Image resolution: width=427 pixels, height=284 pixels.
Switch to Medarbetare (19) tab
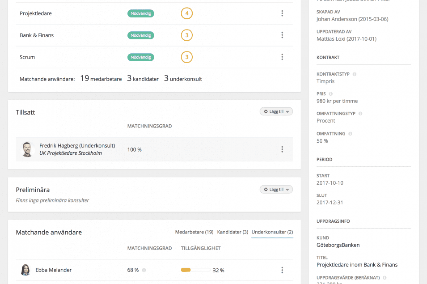pos(194,232)
